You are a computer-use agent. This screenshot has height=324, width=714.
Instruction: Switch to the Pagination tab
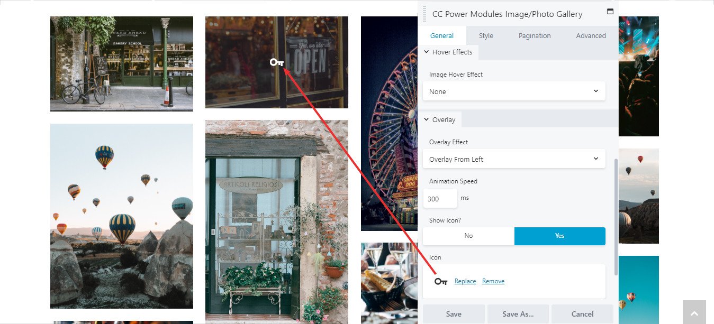[535, 35]
